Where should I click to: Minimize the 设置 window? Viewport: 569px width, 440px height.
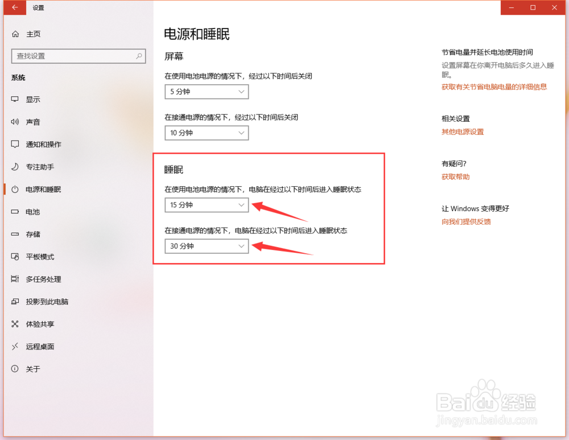(x=512, y=7)
